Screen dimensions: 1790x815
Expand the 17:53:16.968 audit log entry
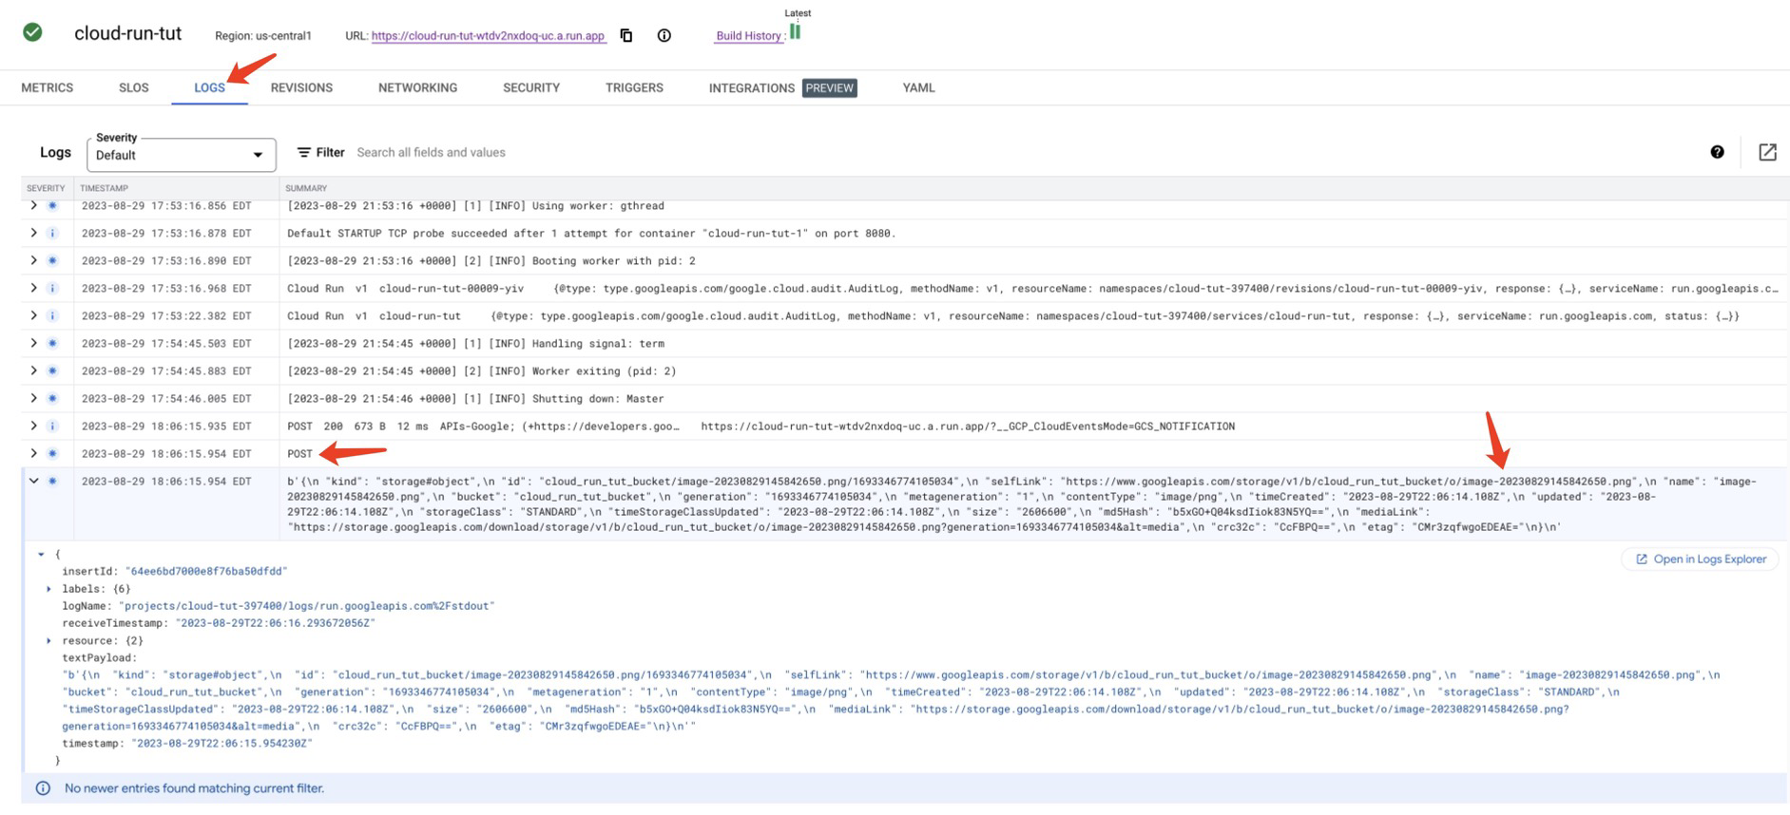click(x=33, y=288)
